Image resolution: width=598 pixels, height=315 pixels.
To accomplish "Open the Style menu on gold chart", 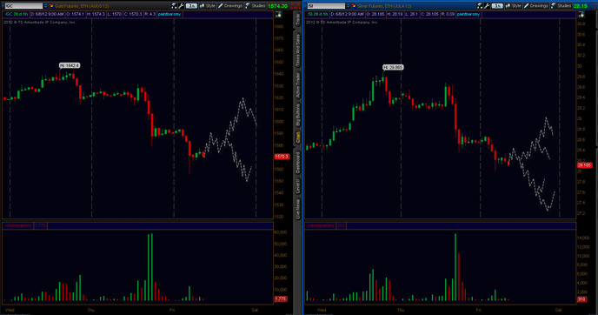I will (x=208, y=6).
